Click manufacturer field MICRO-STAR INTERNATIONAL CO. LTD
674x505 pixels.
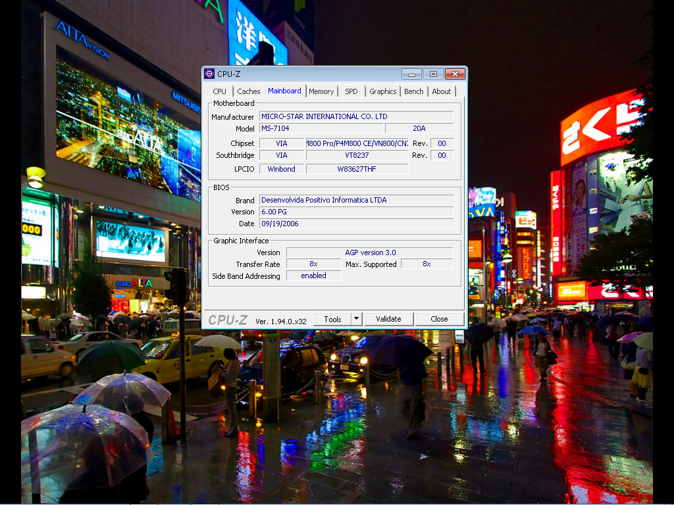(x=356, y=116)
